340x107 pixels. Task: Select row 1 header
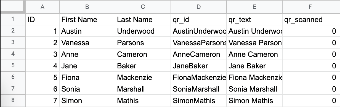pos(13,20)
